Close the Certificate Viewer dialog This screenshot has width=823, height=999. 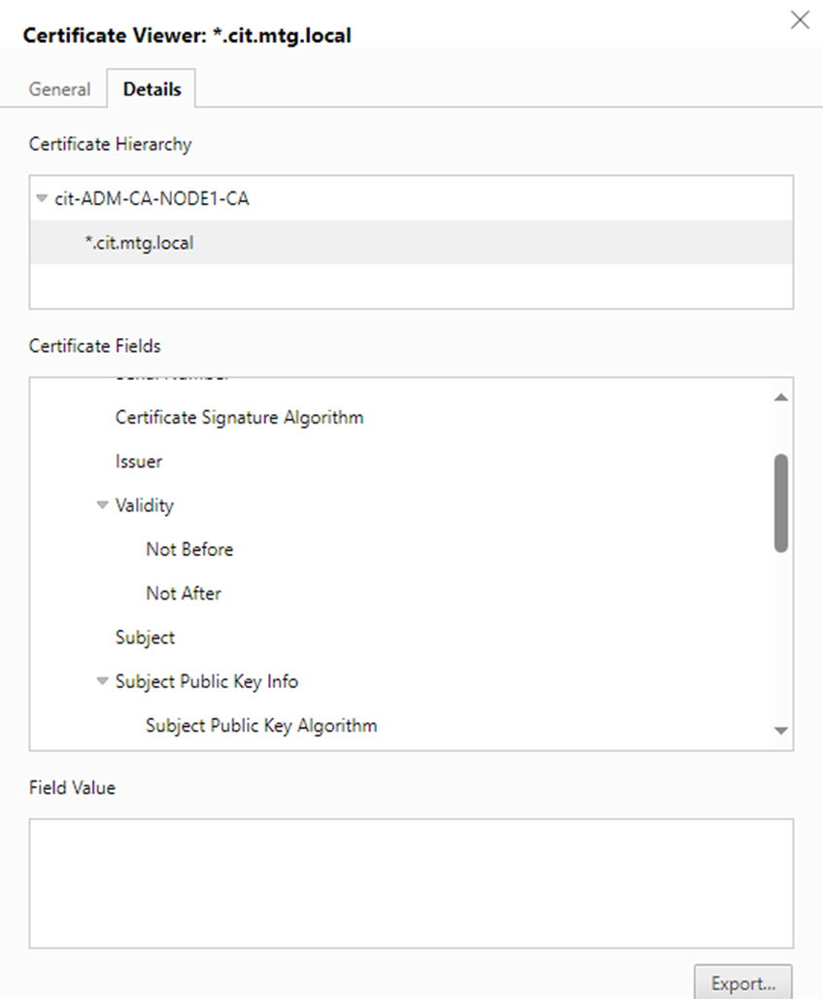[x=800, y=19]
